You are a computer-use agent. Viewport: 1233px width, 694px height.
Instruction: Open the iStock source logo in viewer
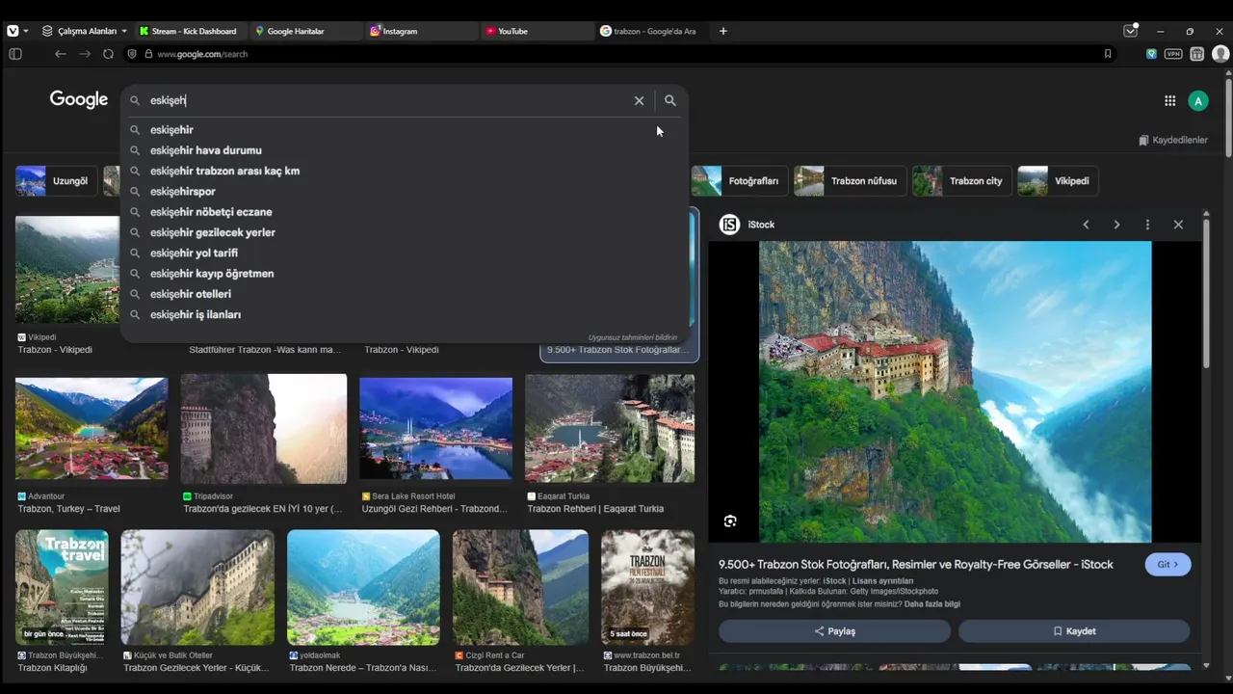(x=730, y=225)
